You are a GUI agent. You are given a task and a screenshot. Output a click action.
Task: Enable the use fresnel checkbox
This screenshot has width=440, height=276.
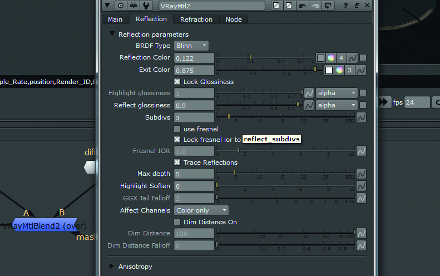pyautogui.click(x=177, y=129)
